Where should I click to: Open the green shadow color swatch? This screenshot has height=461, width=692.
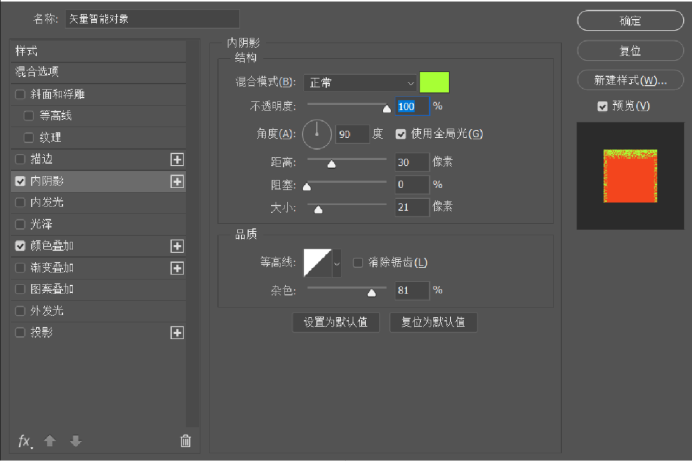(x=434, y=83)
